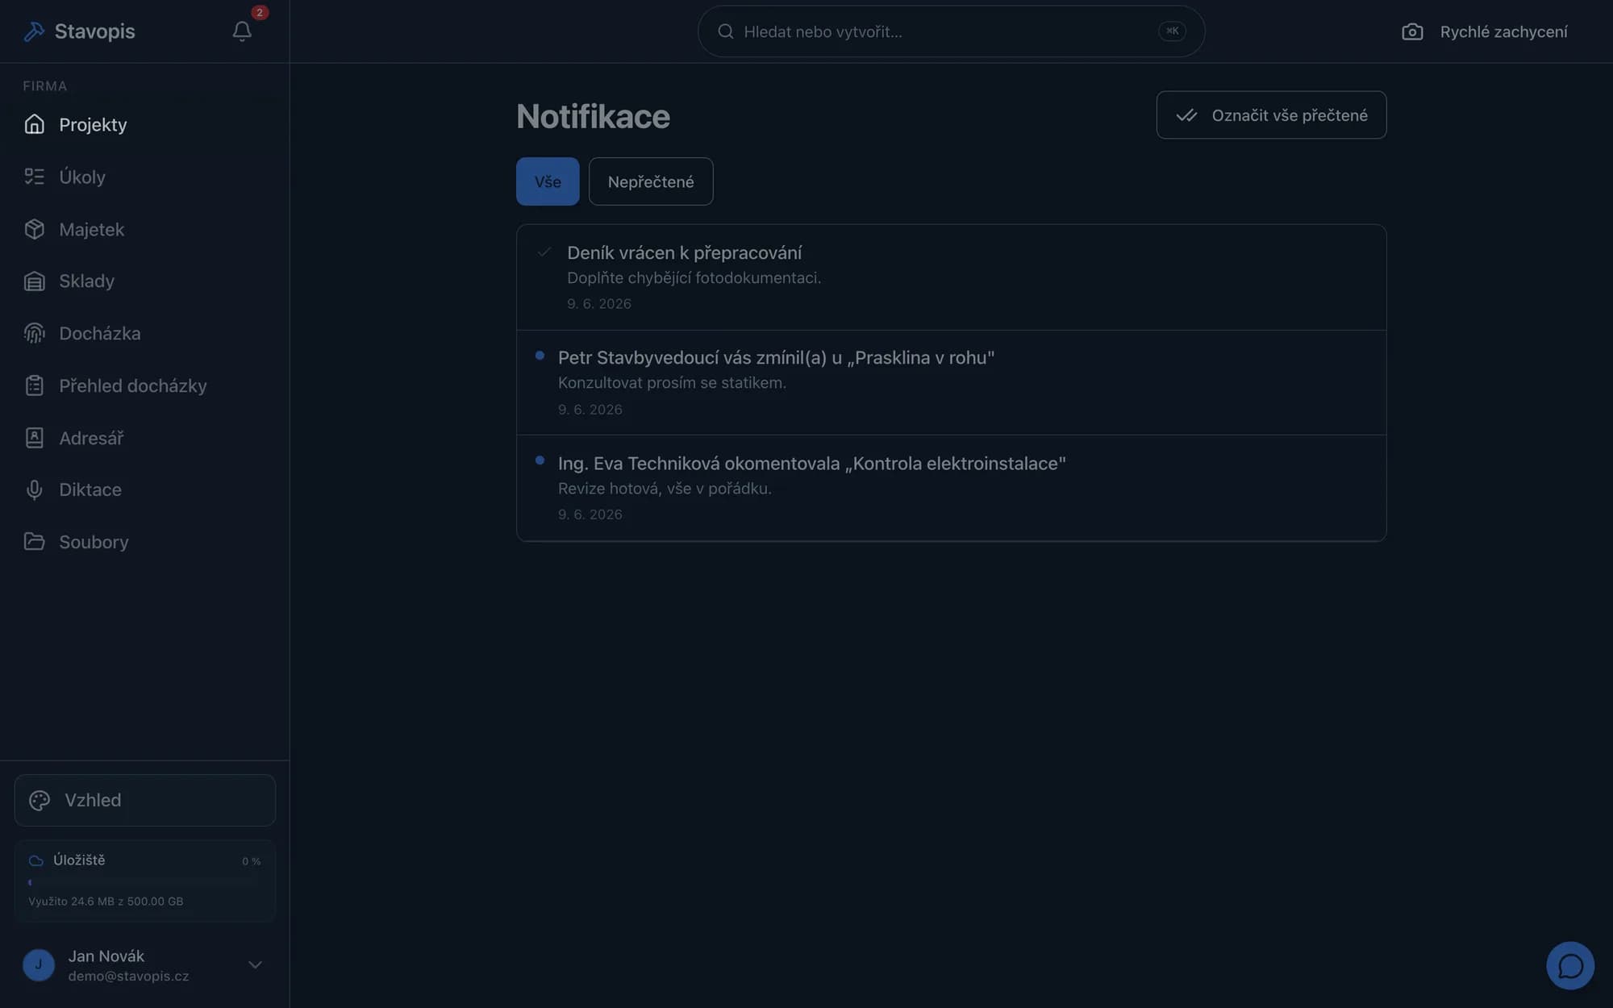The height and width of the screenshot is (1008, 1613).
Task: Click the Sklady warehouse icon
Action: pos(34,281)
